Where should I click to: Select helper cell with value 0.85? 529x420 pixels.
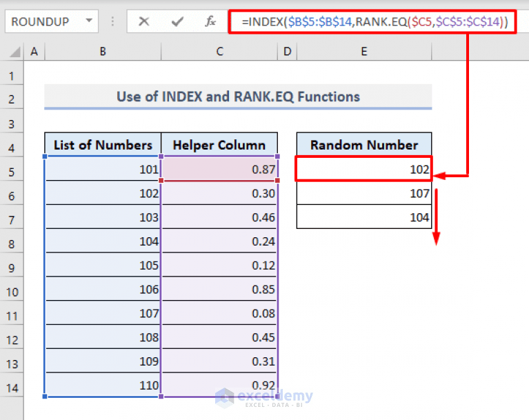click(x=219, y=289)
